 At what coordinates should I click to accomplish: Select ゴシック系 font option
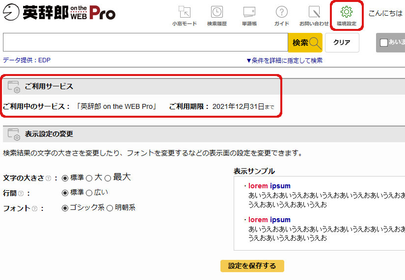(65, 208)
